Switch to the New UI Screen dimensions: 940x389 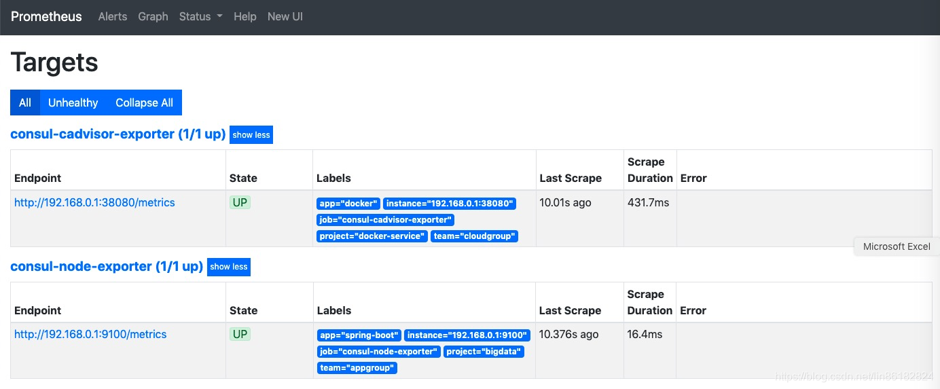click(x=285, y=16)
